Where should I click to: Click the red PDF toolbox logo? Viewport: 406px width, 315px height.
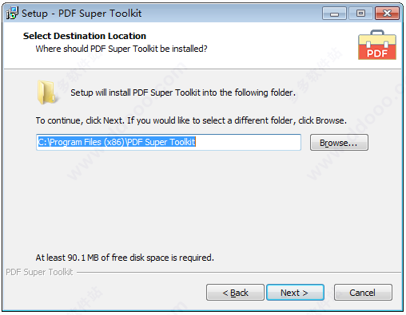(377, 45)
